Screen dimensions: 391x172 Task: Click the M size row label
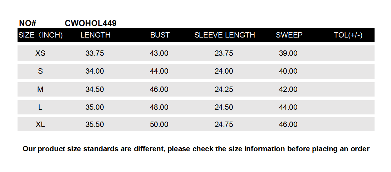coord(40,89)
